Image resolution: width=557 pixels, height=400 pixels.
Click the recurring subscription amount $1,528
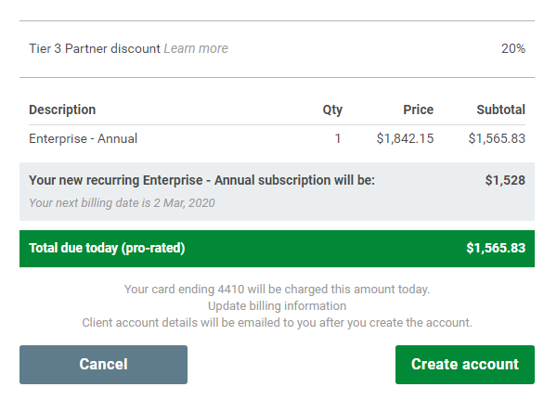(505, 180)
